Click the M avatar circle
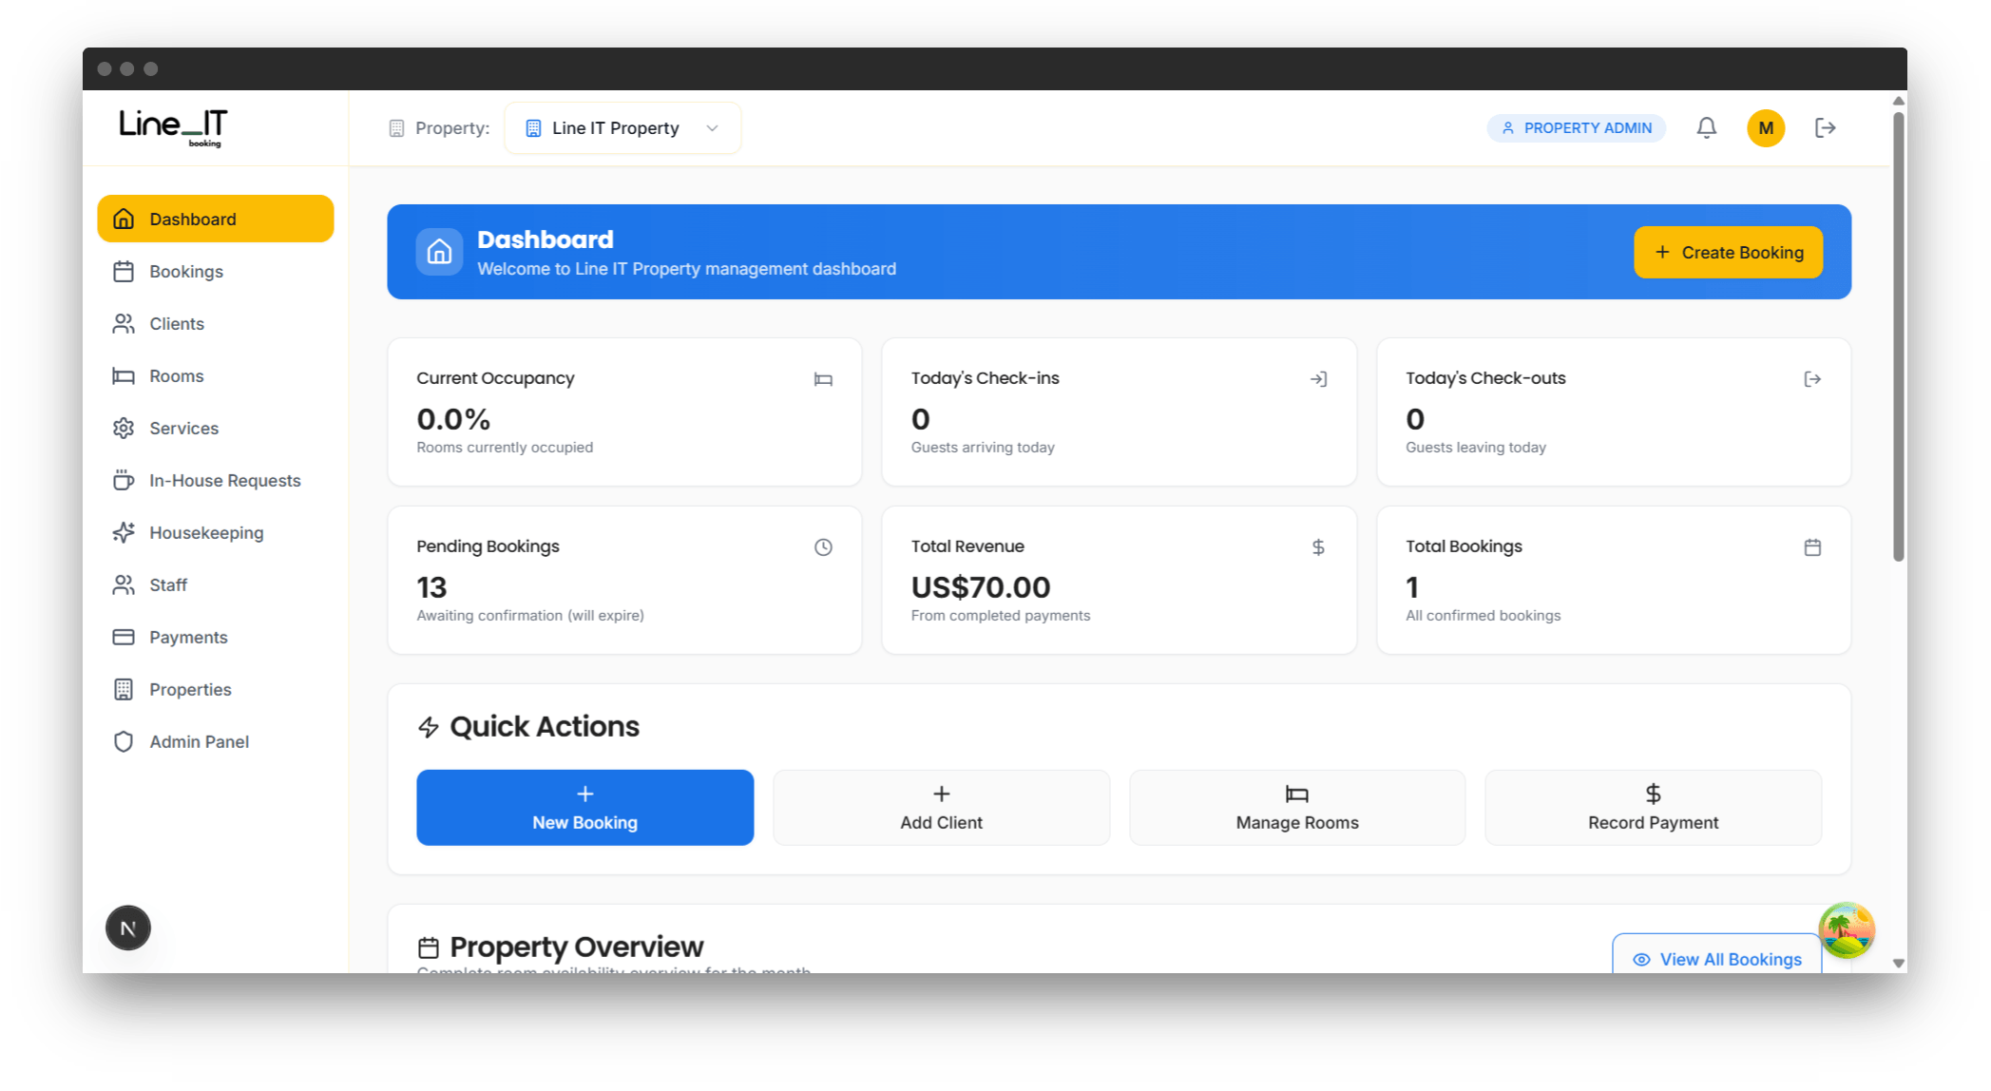This screenshot has width=1991, height=1091. pyautogui.click(x=1766, y=127)
